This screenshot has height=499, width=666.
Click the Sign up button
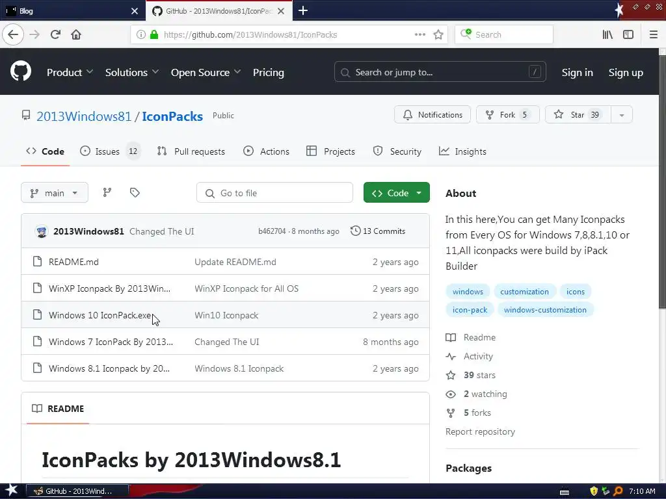point(626,72)
